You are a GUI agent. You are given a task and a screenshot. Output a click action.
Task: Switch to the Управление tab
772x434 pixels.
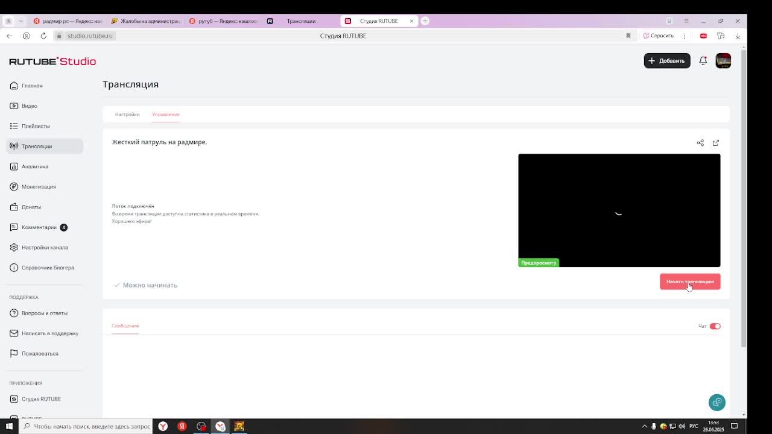click(166, 114)
